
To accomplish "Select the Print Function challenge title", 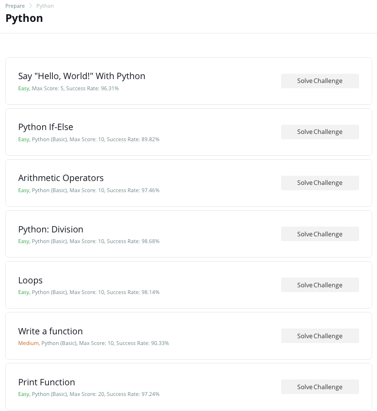I will pos(47,382).
